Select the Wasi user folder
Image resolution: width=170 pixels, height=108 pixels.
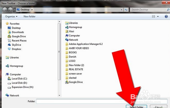pos(70,31)
